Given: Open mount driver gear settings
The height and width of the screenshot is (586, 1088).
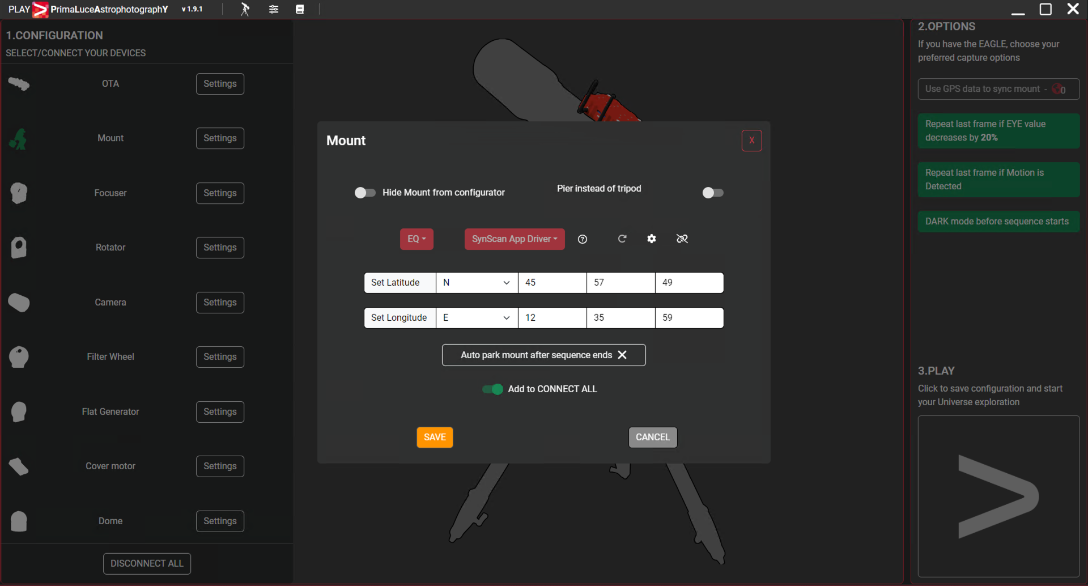Looking at the screenshot, I should pyautogui.click(x=652, y=239).
